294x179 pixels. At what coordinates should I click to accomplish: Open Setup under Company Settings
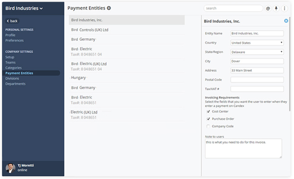10,57
